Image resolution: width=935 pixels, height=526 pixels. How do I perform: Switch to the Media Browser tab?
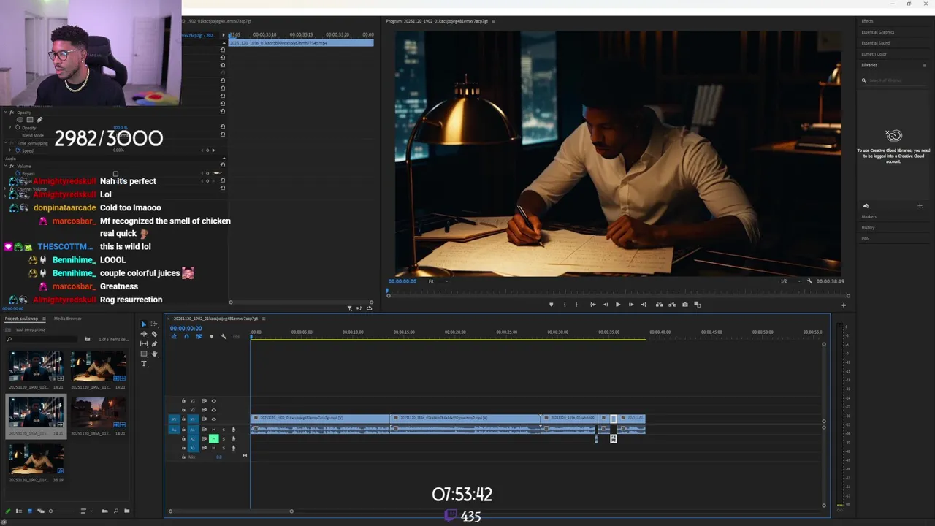68,319
